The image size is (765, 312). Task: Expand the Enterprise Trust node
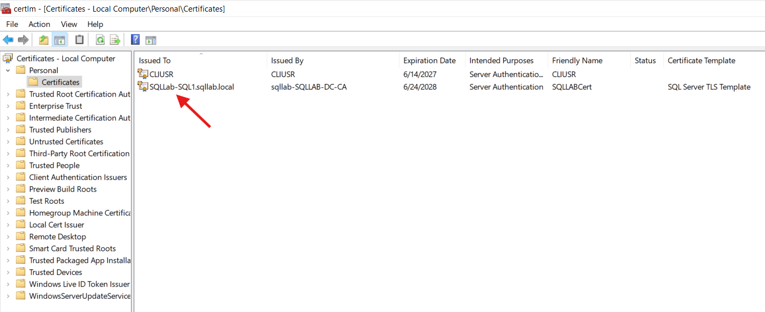[x=8, y=106]
